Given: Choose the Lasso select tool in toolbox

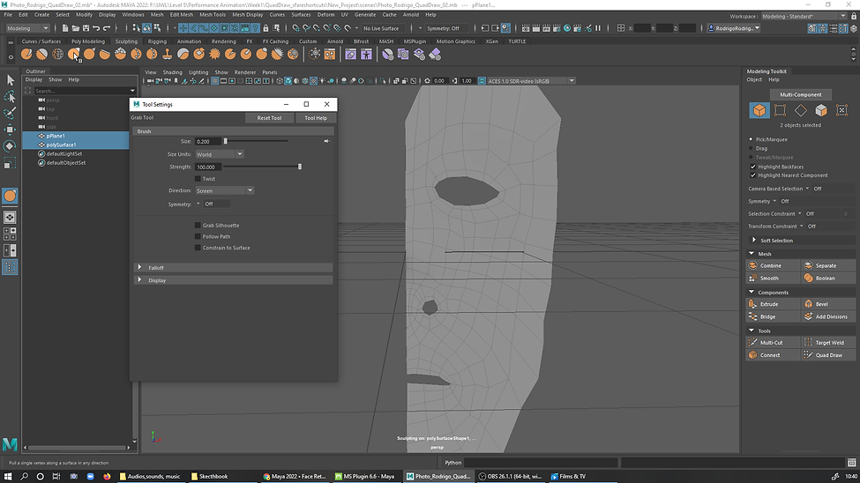Looking at the screenshot, I should [x=10, y=96].
